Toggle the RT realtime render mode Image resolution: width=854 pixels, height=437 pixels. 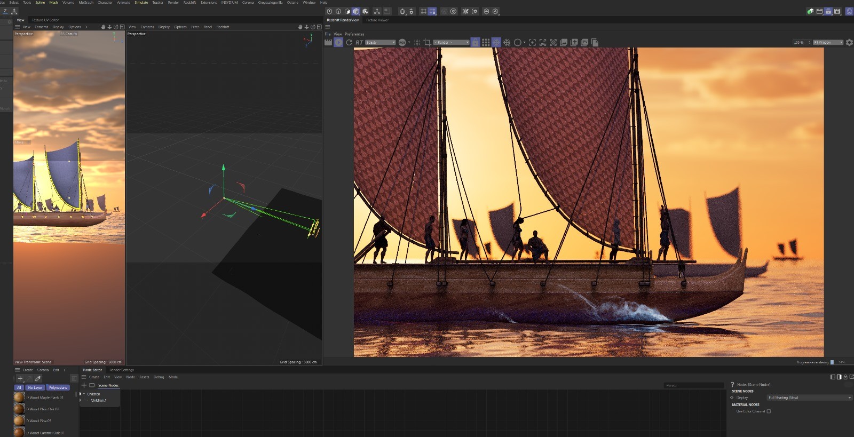coord(359,42)
